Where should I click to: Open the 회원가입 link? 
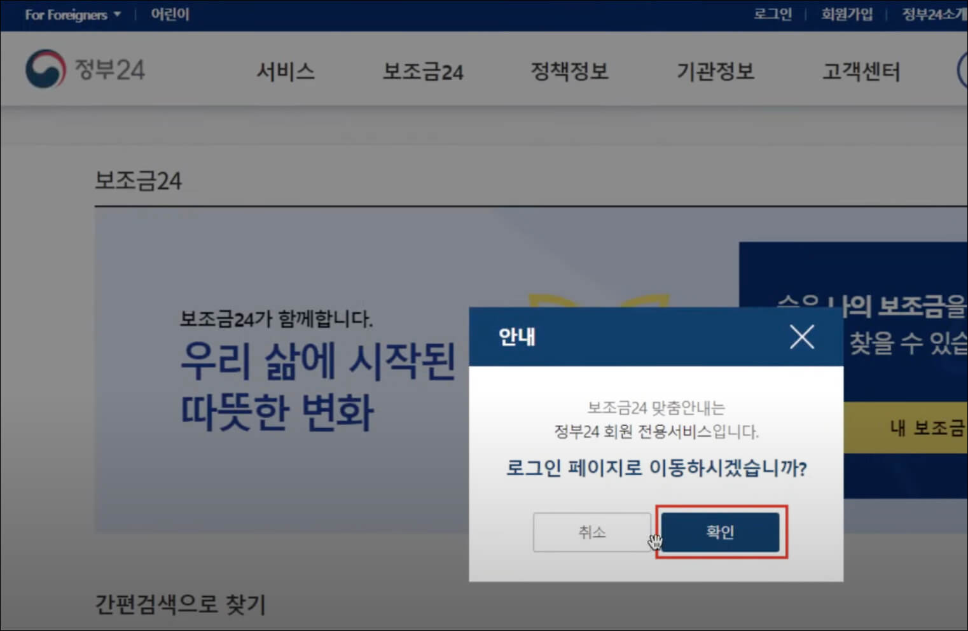[847, 14]
